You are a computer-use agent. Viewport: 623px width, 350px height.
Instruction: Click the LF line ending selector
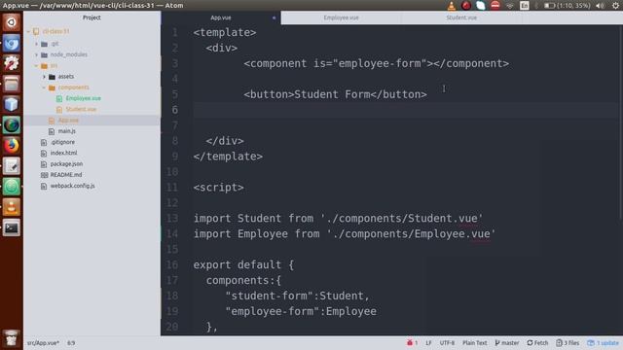click(428, 343)
